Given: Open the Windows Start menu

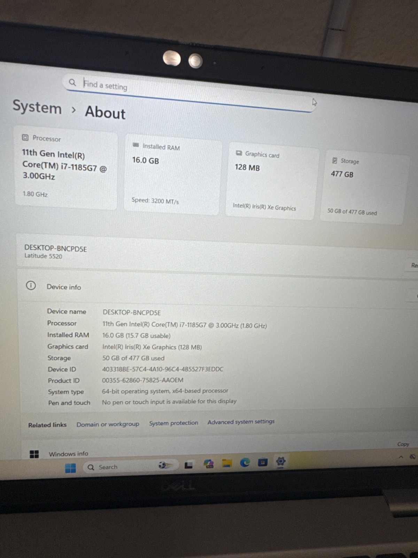Looking at the screenshot, I should 70,468.
